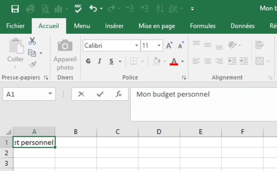Apply the red font color swatch
The height and width of the screenshot is (171, 277).
pos(174,62)
